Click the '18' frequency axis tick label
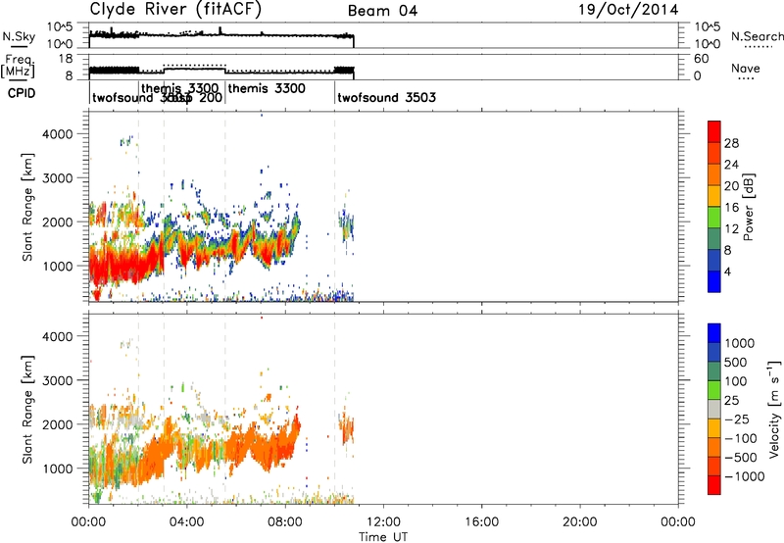The width and height of the screenshot is (784, 543). [65, 59]
